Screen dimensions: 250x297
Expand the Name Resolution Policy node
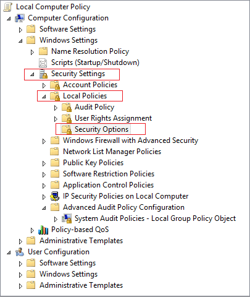pyautogui.click(x=32, y=52)
